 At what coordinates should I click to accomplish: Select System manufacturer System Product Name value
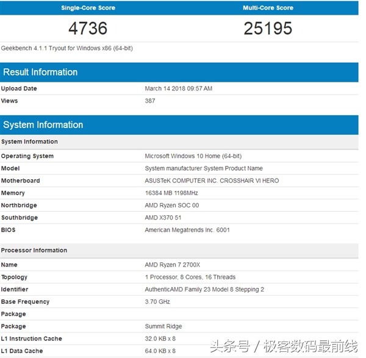204,168
